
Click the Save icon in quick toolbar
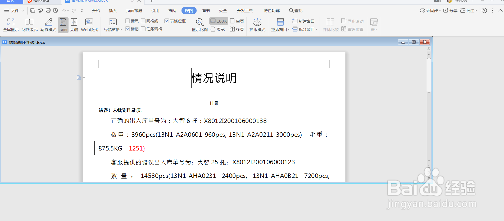pos(33,11)
